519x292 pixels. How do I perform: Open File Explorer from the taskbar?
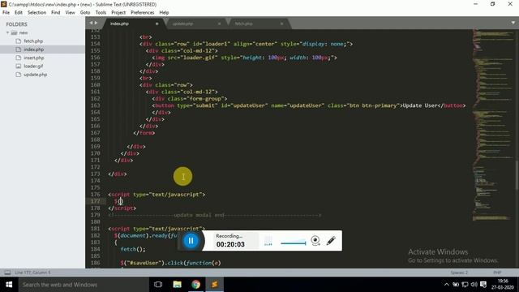[177, 285]
